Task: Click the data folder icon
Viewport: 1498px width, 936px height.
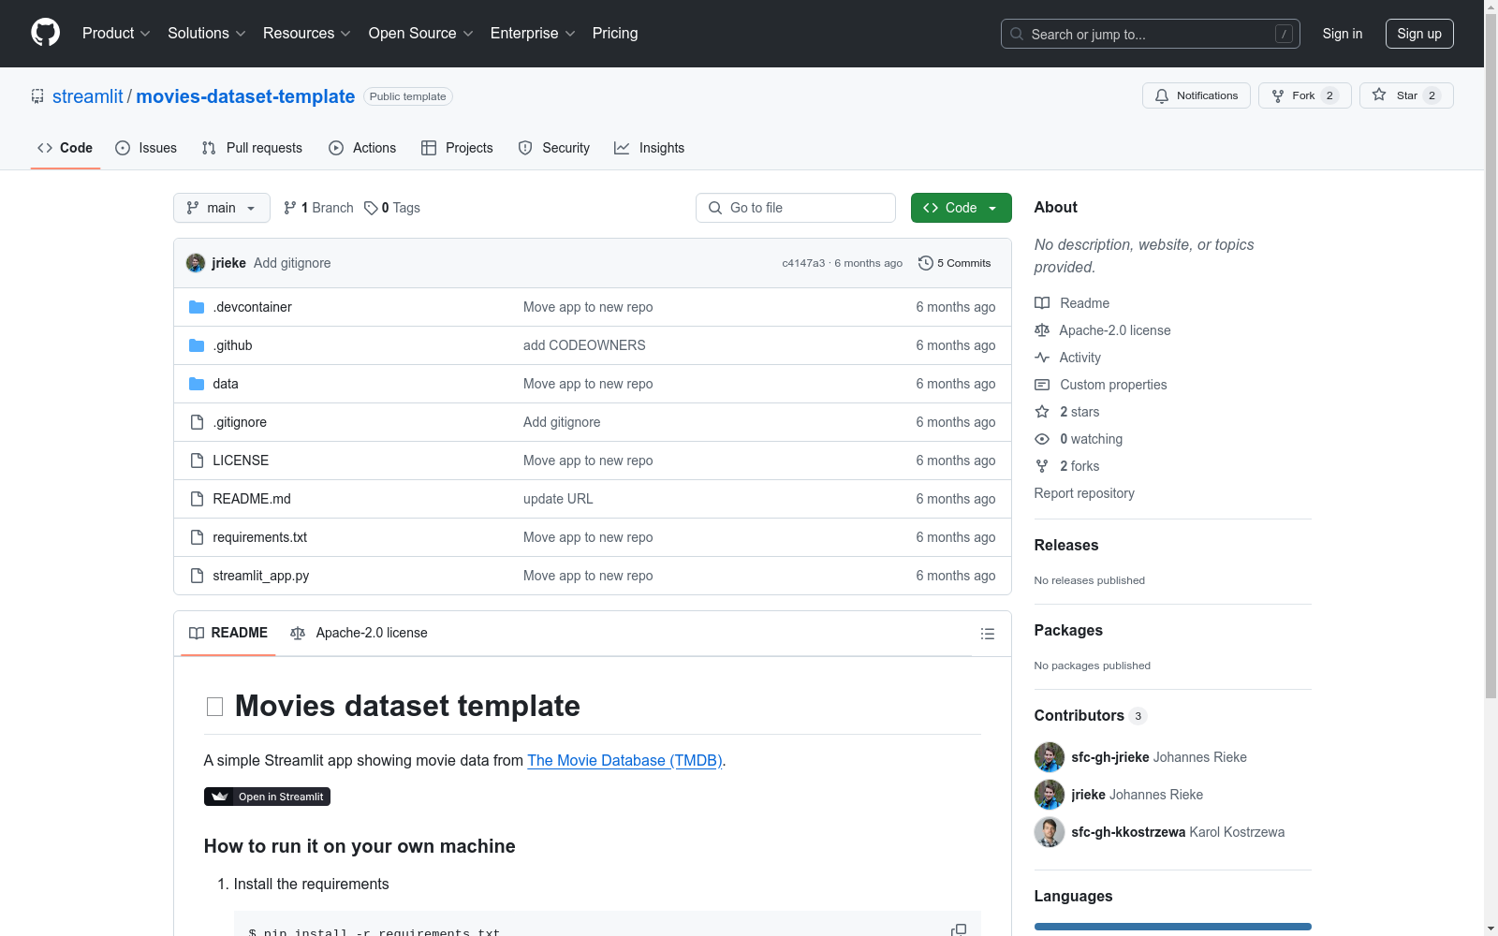Action: (x=197, y=384)
